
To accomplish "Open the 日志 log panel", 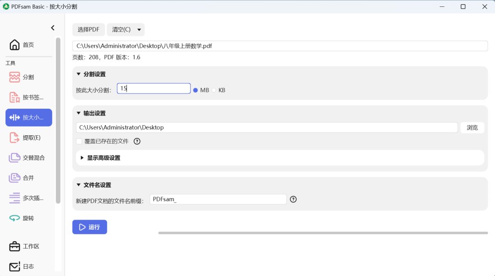I will (29, 266).
